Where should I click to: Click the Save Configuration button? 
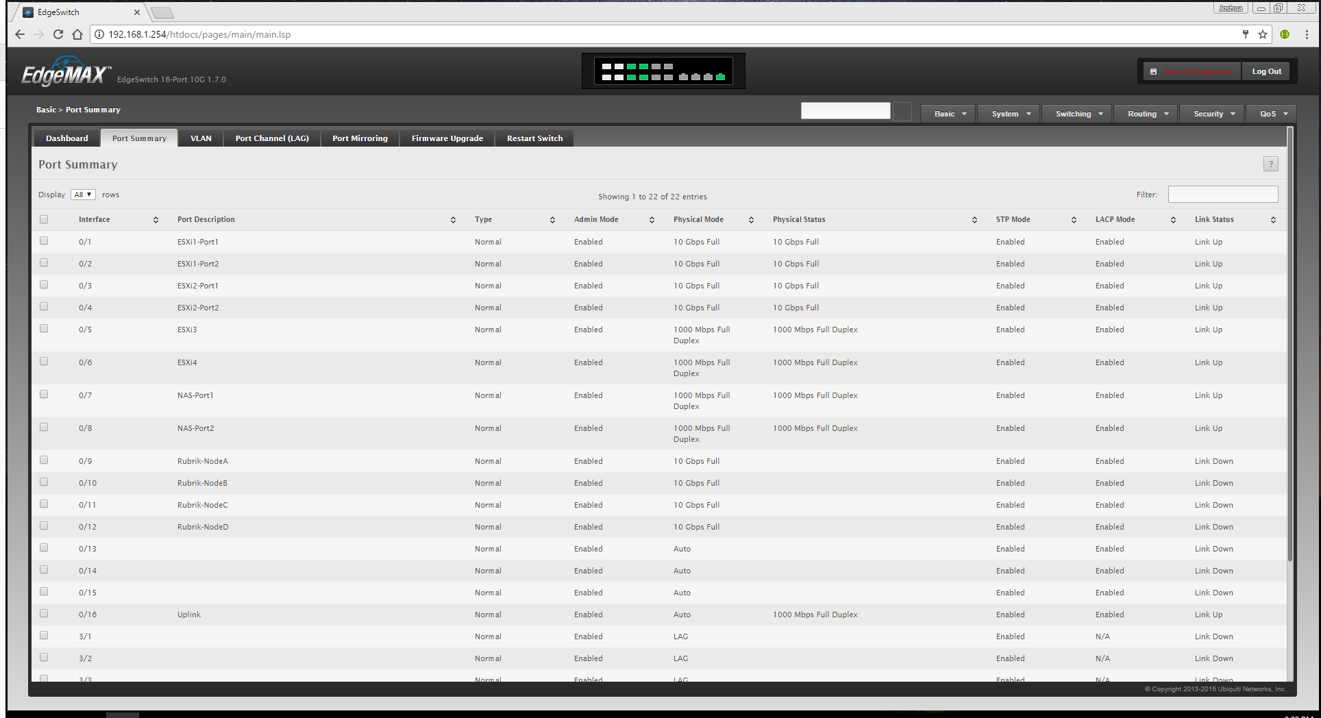(x=1192, y=71)
